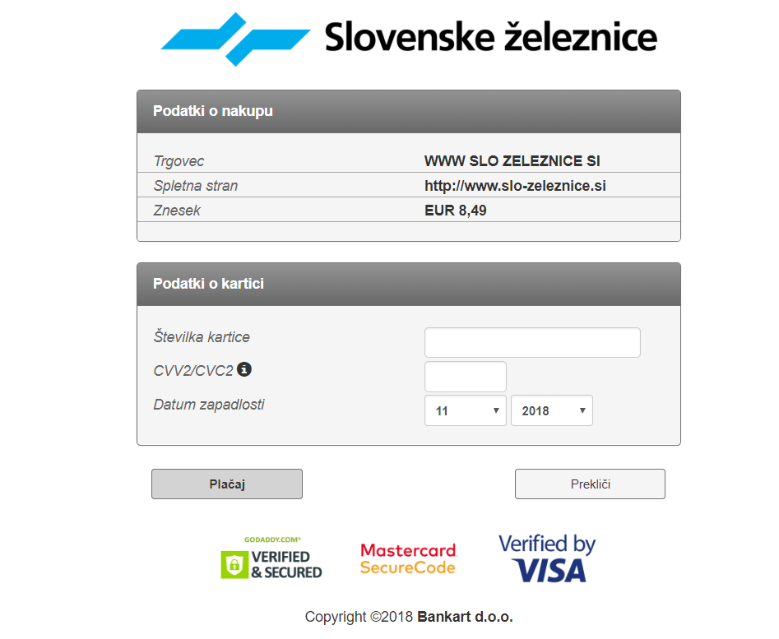Click the Slovenske železnice blue logo emblem

point(236,39)
